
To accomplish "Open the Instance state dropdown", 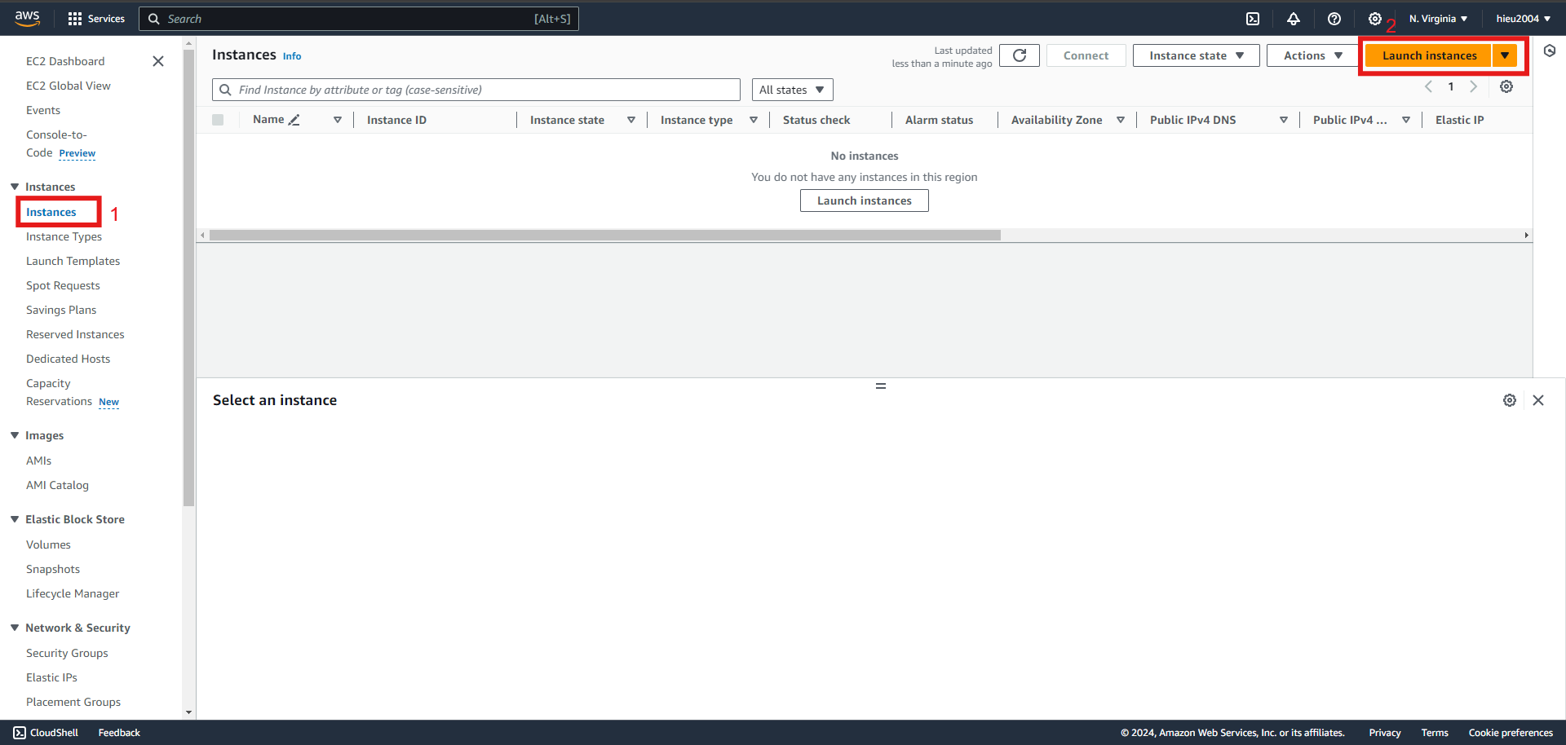I will point(1196,55).
